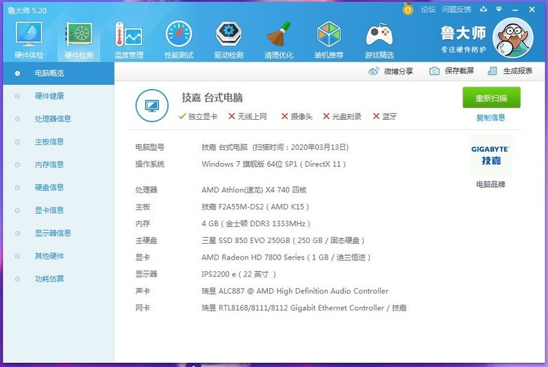
Task: Click the processor value AMD Athlon X4 740
Action: point(254,190)
